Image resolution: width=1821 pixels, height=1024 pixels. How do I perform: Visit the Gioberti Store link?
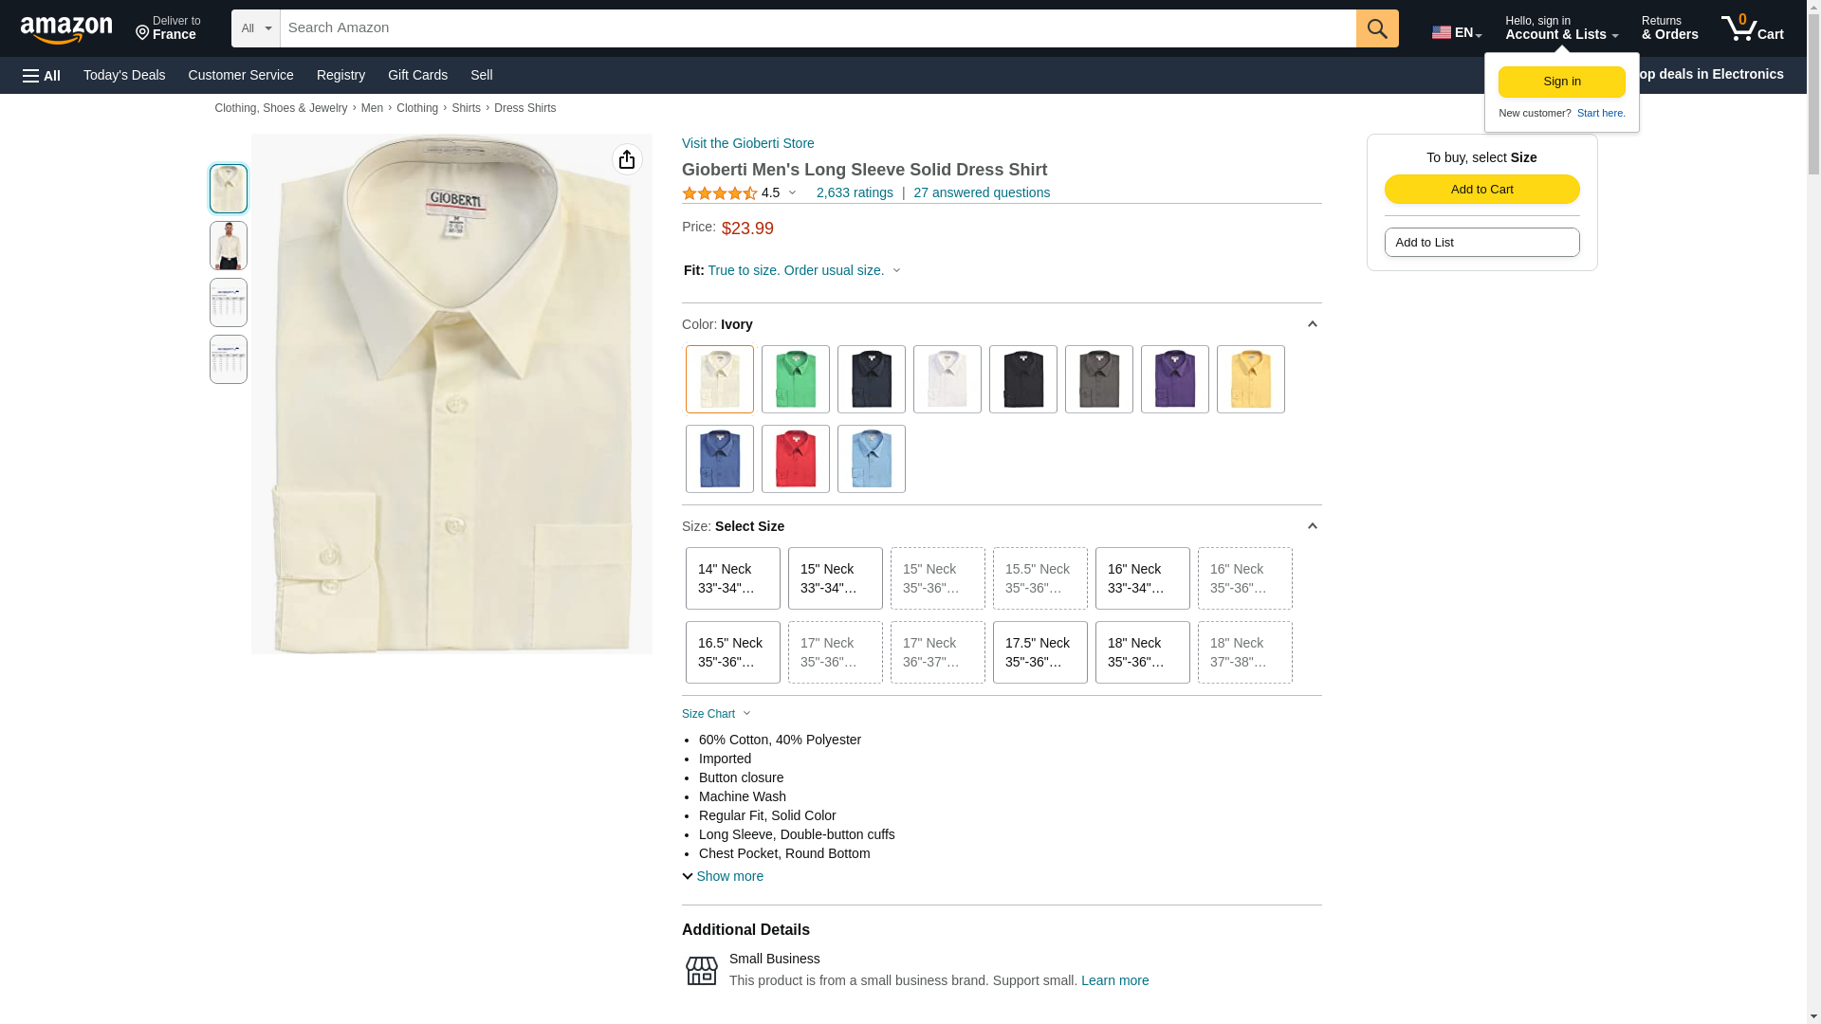click(x=747, y=143)
